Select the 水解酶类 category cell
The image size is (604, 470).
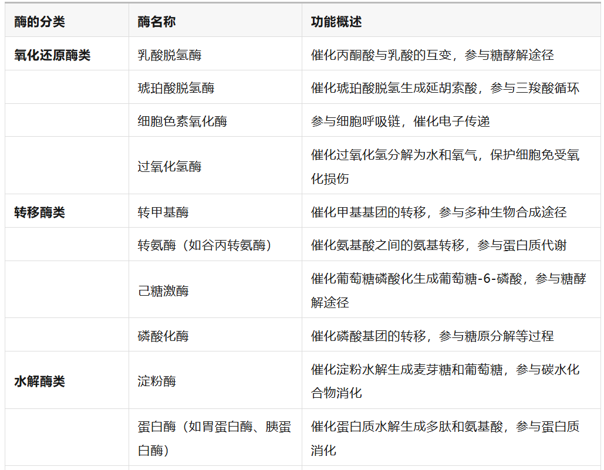click(x=39, y=381)
